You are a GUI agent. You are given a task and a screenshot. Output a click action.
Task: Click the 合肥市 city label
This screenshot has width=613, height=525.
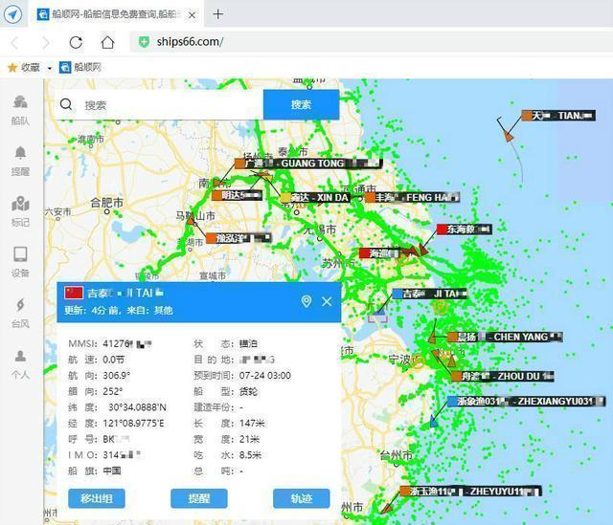[x=106, y=203]
